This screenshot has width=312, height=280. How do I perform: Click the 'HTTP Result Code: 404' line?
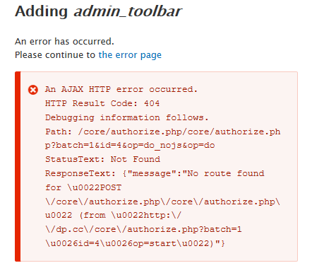(102, 103)
